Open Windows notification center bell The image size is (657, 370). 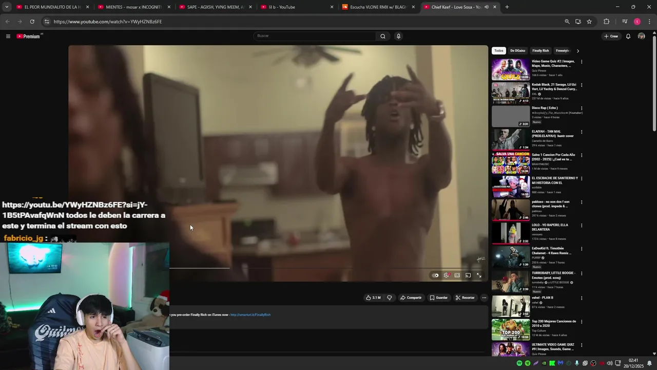point(649,363)
